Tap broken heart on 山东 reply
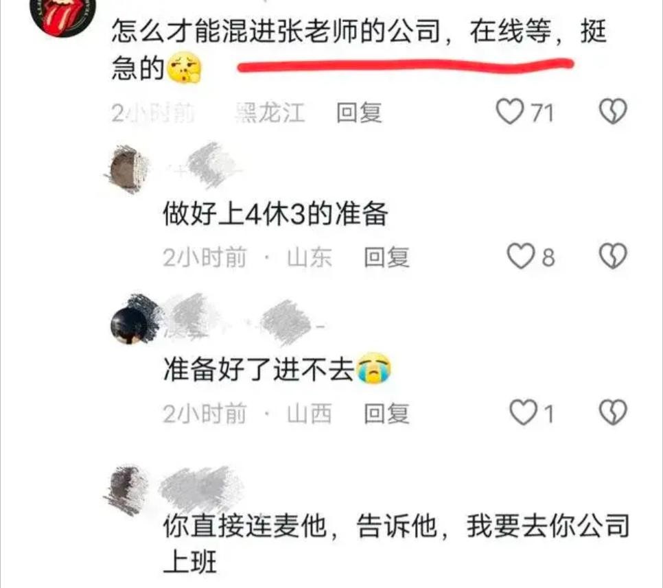 pyautogui.click(x=613, y=256)
